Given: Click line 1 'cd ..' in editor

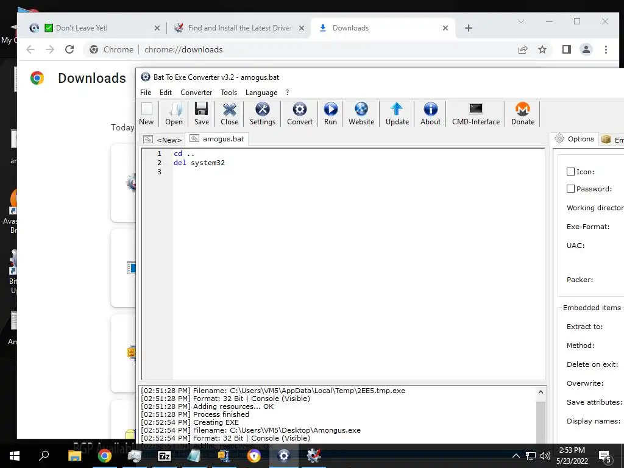Looking at the screenshot, I should [x=184, y=154].
